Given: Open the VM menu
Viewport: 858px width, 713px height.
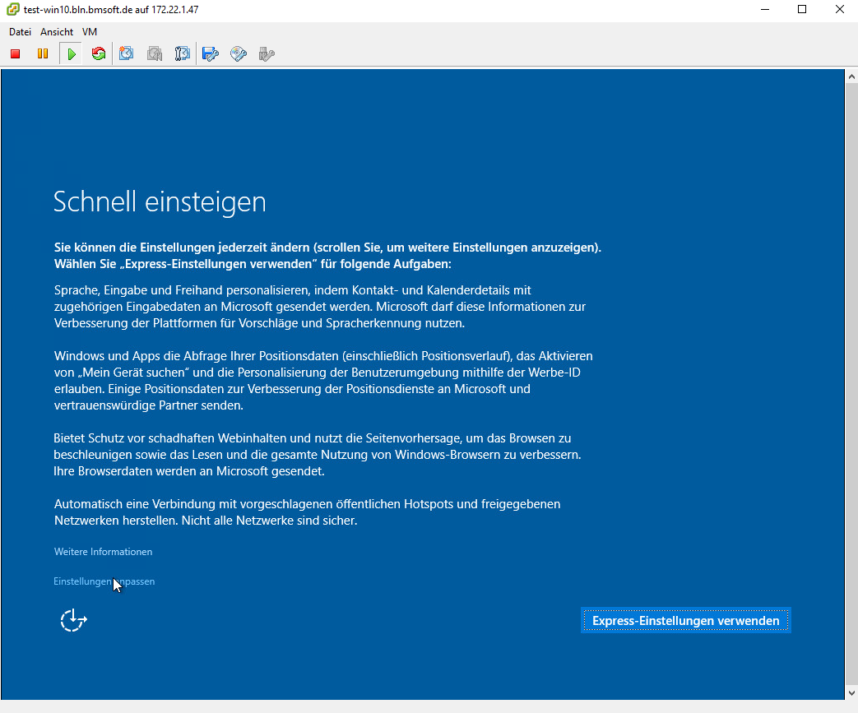Looking at the screenshot, I should (x=89, y=32).
